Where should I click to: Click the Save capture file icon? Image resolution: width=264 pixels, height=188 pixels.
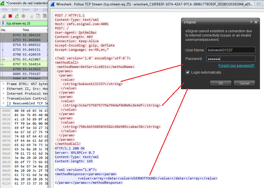point(38,16)
